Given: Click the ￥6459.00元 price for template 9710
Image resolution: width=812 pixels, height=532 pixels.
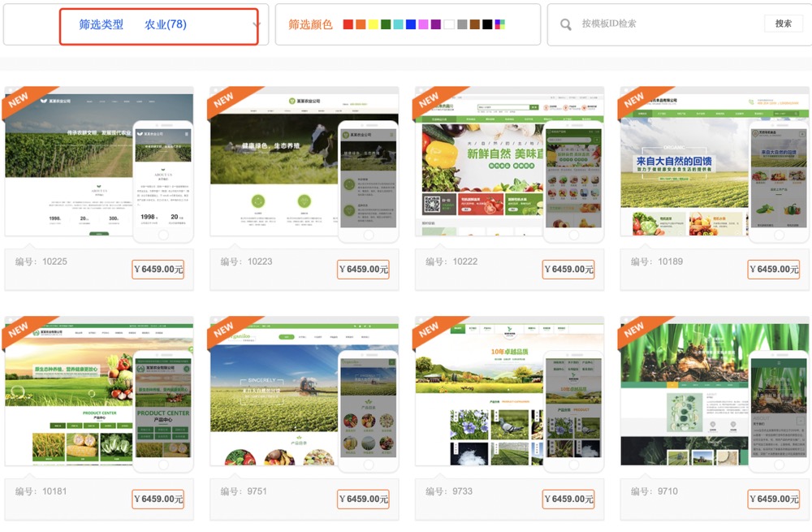Looking at the screenshot, I should (774, 499).
